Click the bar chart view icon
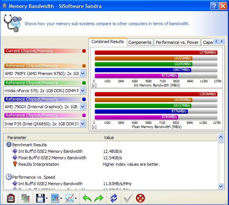The height and width of the screenshot is (205, 229). click(x=55, y=198)
